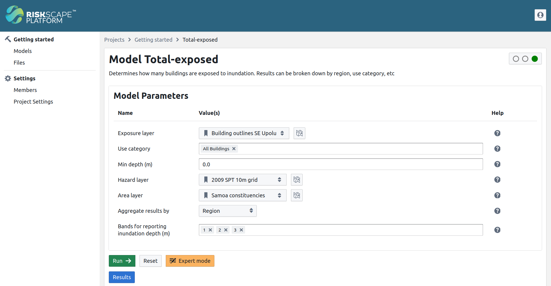
Task: Open help for Hazard layer
Action: point(497,179)
